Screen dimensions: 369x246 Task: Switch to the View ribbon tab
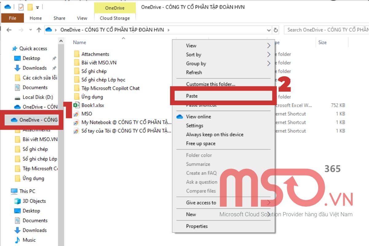pos(82,18)
